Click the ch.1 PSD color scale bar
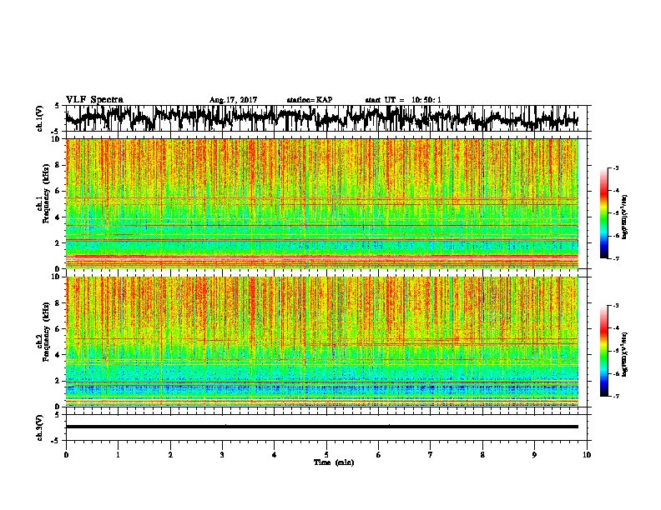 603,213
